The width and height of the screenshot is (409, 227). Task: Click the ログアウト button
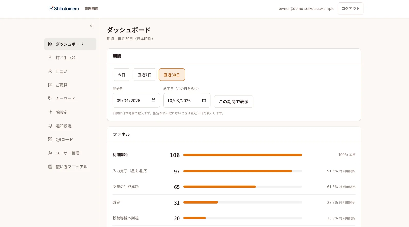pos(350,9)
